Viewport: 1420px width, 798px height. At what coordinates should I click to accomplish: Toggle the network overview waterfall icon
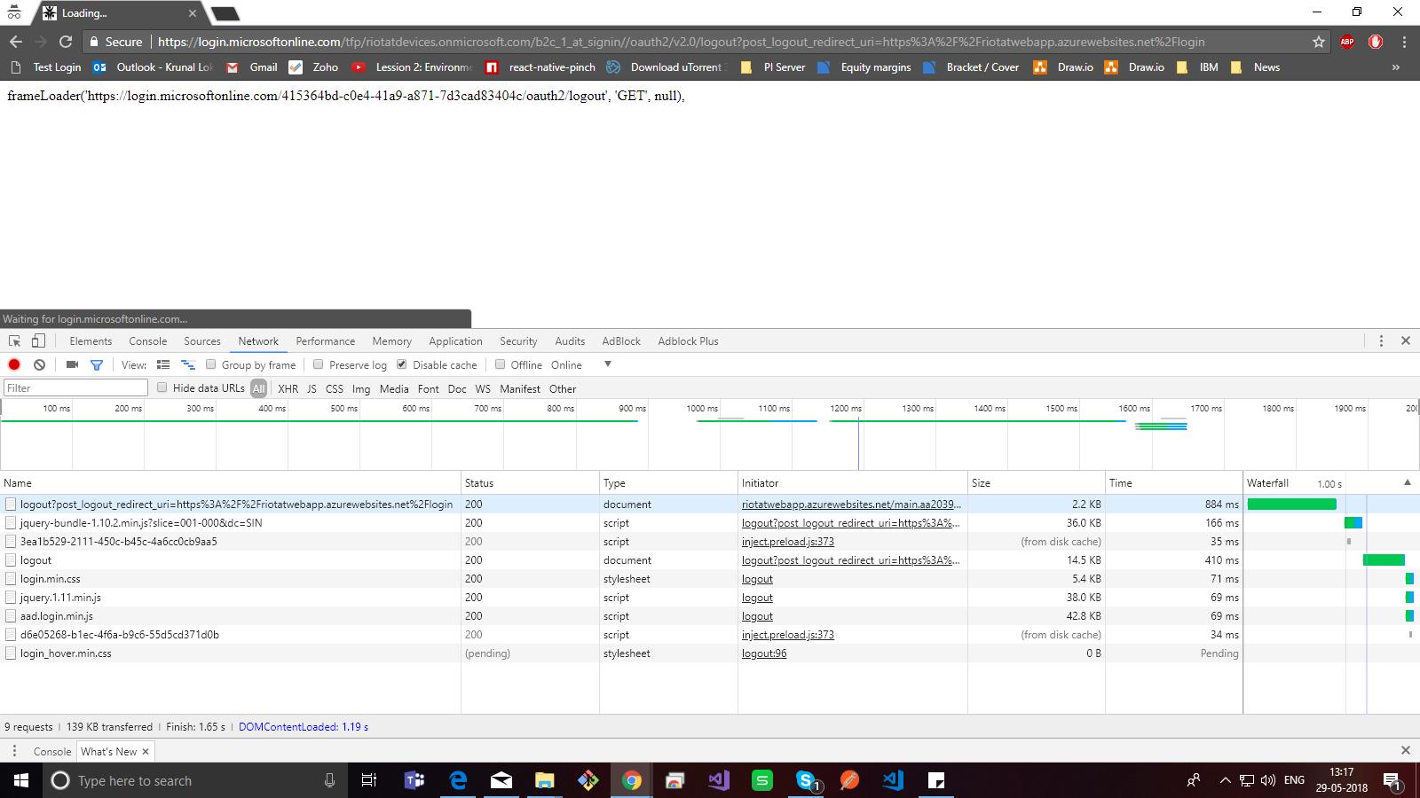pos(187,364)
